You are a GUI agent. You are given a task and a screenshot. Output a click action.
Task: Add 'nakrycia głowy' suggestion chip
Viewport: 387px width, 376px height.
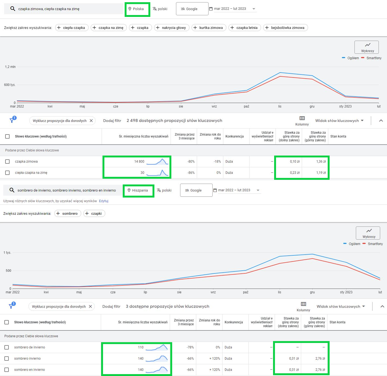(x=172, y=28)
